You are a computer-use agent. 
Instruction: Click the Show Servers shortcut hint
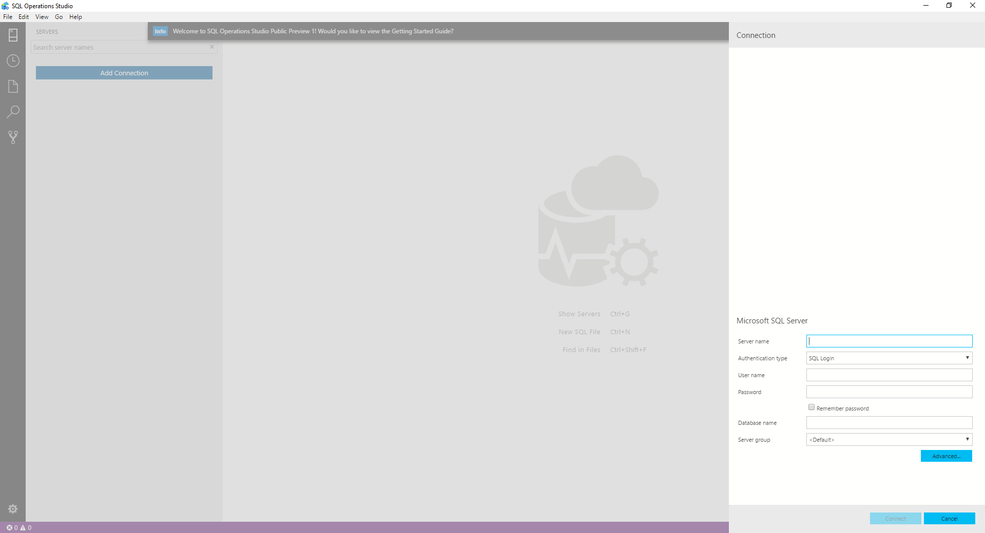click(x=594, y=314)
